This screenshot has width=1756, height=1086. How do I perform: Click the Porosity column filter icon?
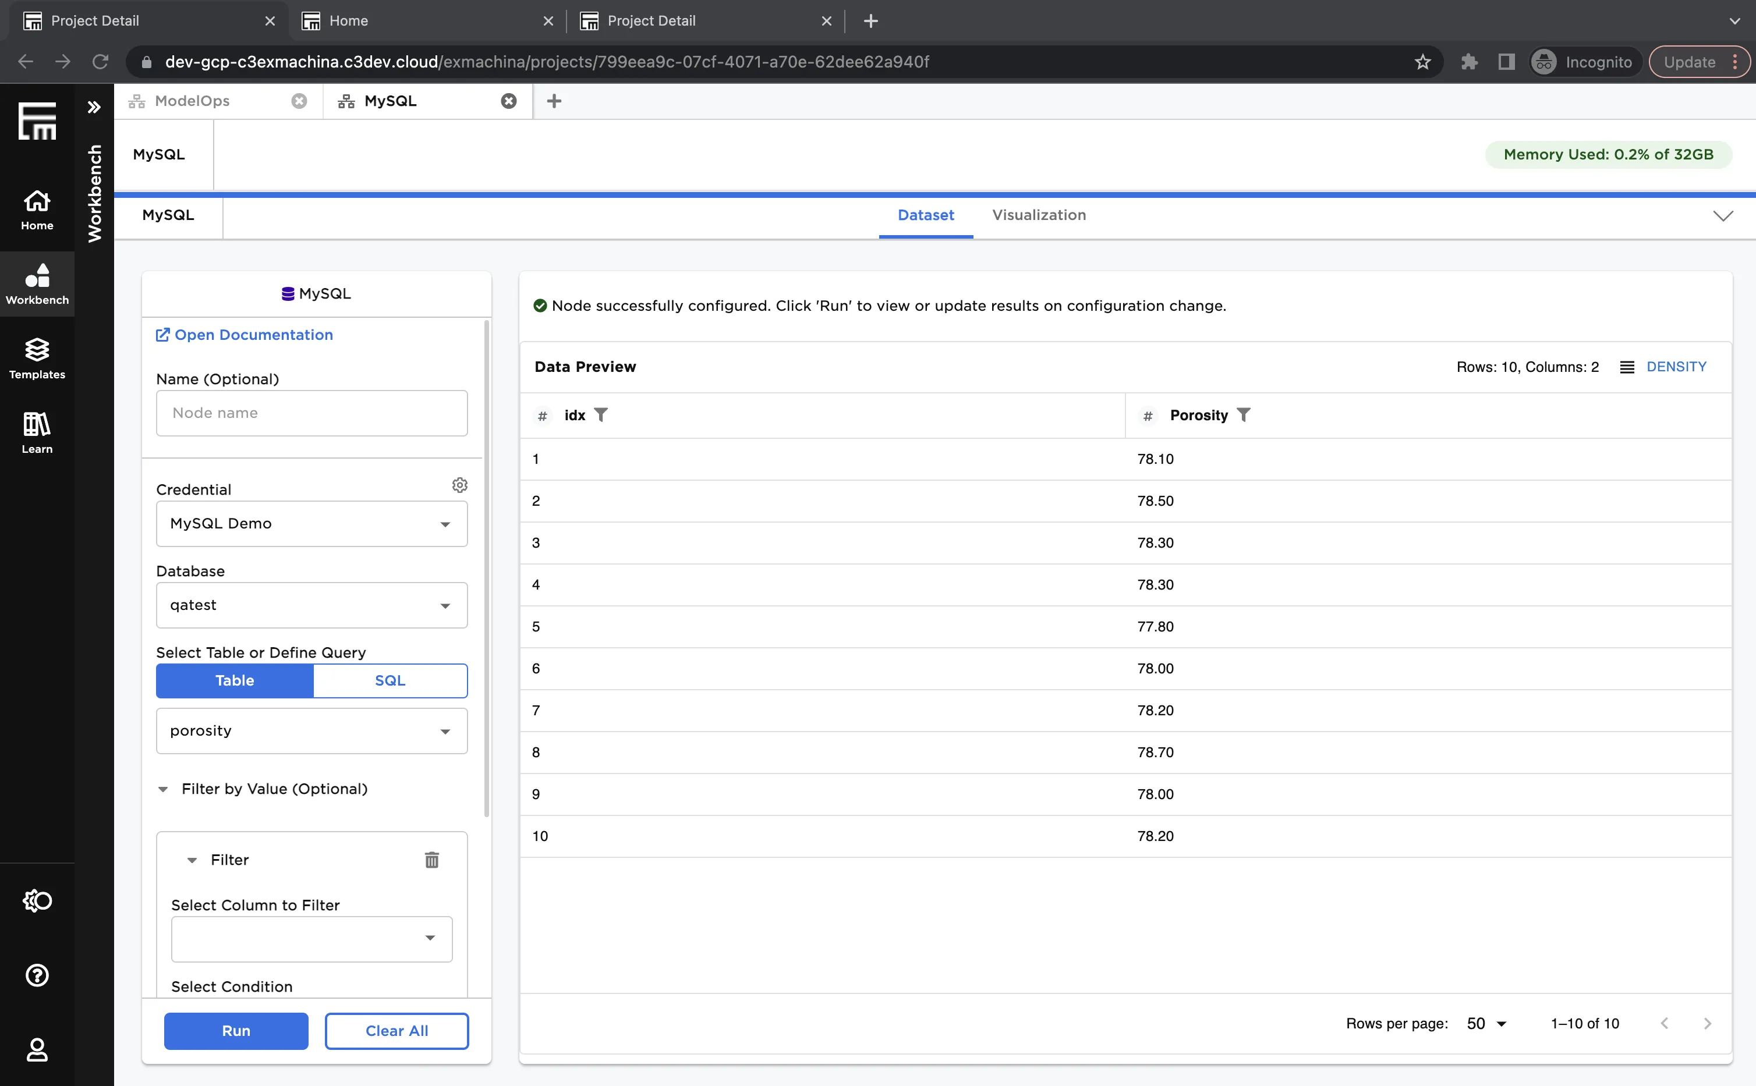coord(1244,414)
